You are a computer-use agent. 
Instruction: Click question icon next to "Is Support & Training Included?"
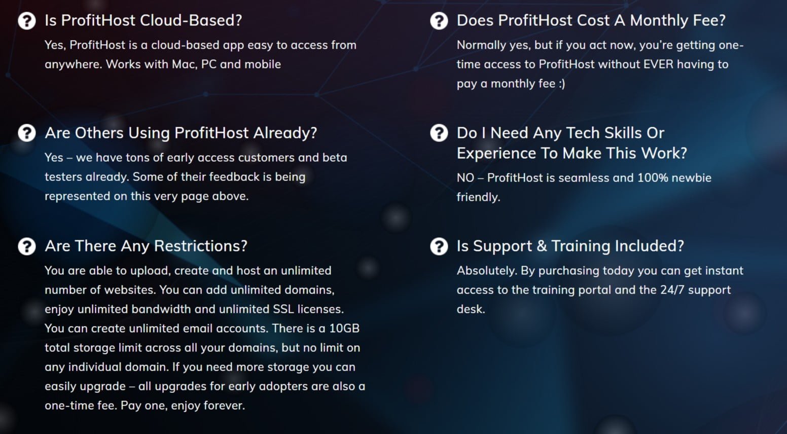point(439,246)
